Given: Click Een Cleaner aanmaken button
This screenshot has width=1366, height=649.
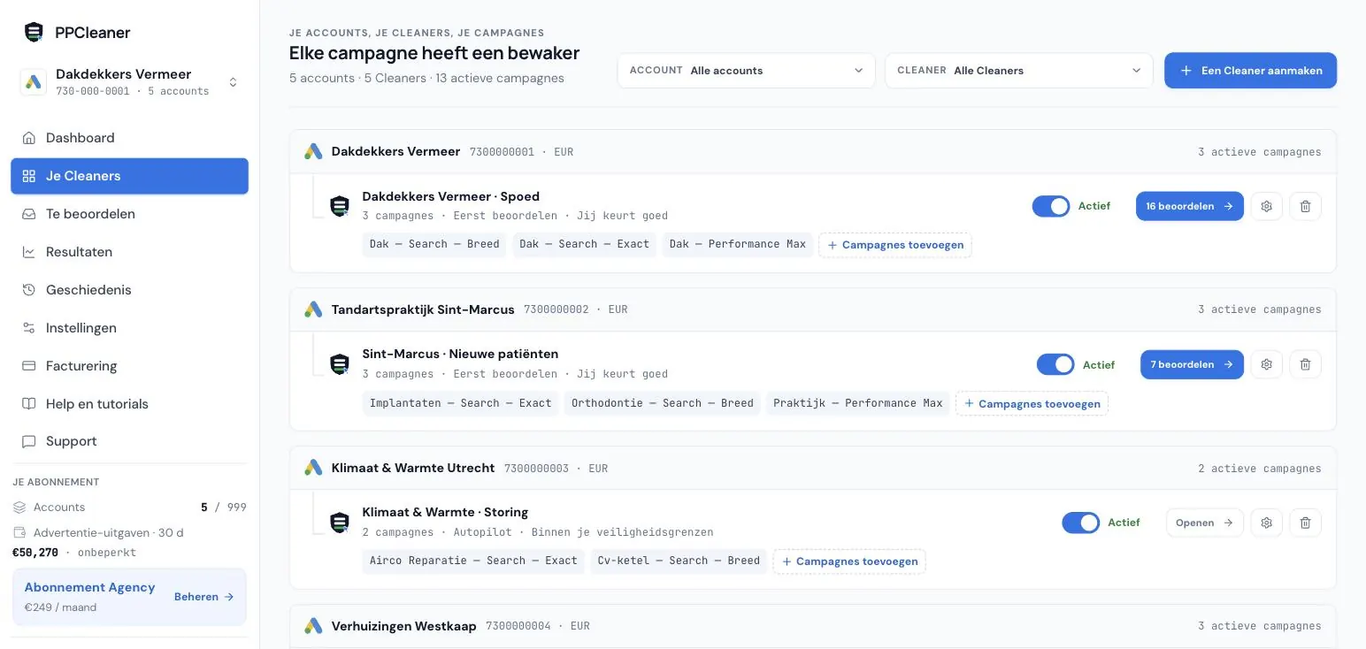Looking at the screenshot, I should point(1250,71).
